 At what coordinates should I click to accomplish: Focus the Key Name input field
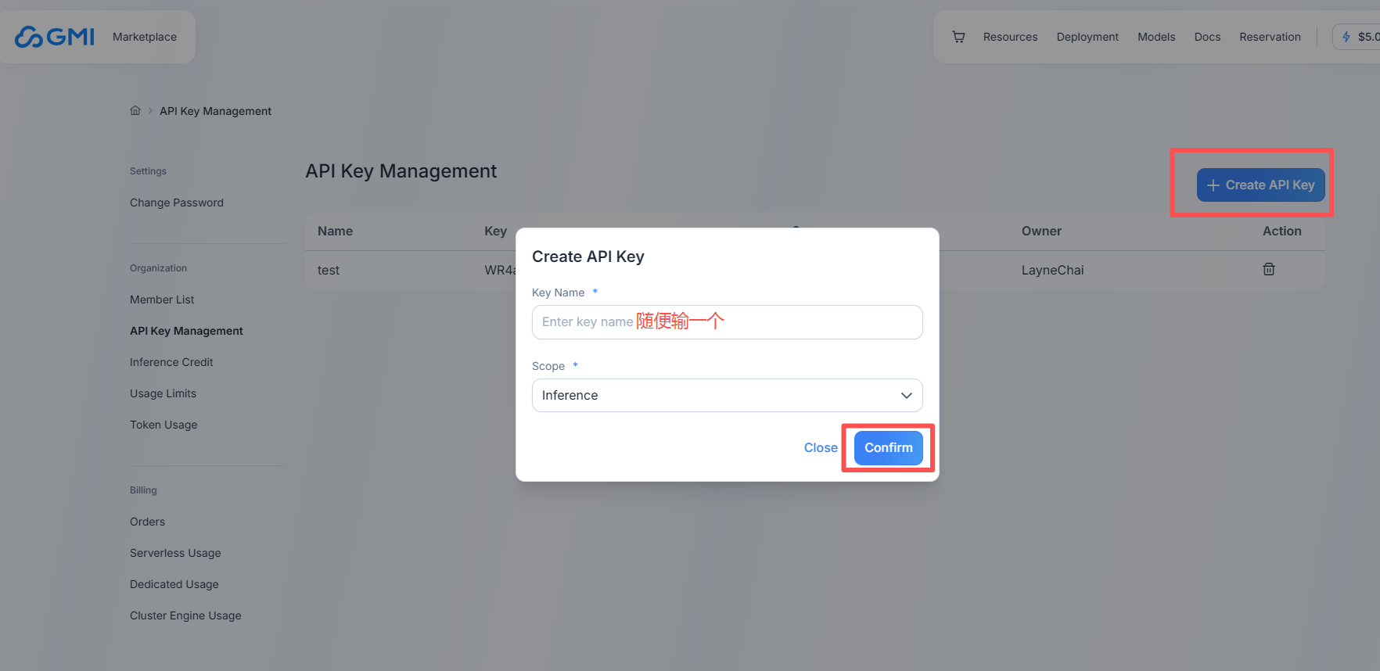[x=728, y=322]
